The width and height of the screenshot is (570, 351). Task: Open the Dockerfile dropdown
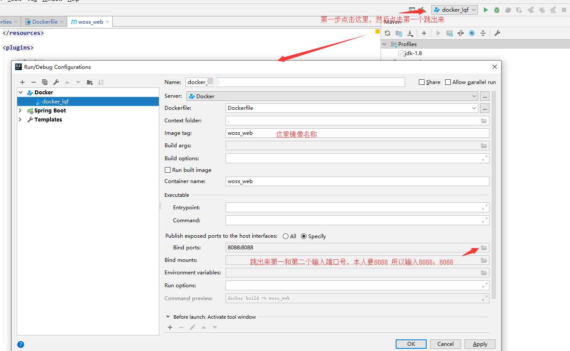(x=352, y=108)
